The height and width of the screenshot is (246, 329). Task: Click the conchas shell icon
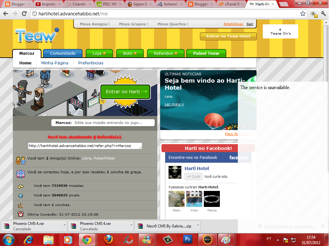coord(21,206)
